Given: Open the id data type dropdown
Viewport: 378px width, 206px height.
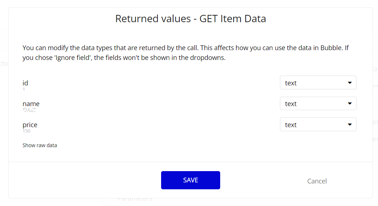Looking at the screenshot, I should coord(317,83).
